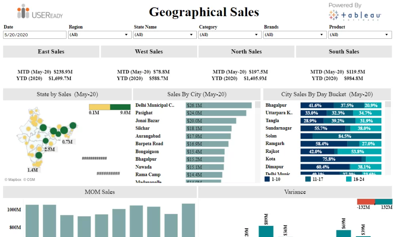Click the Variance panel title
396x237 pixels.
coord(295,192)
